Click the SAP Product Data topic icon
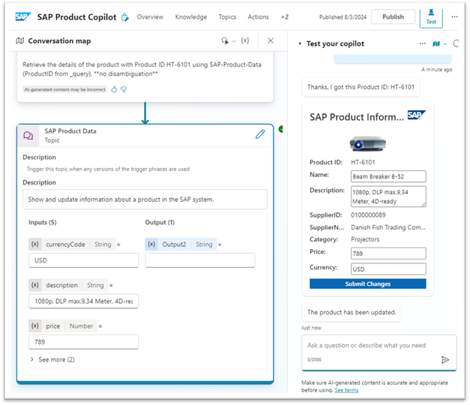Viewport: 470px width, 405px height. click(28, 136)
